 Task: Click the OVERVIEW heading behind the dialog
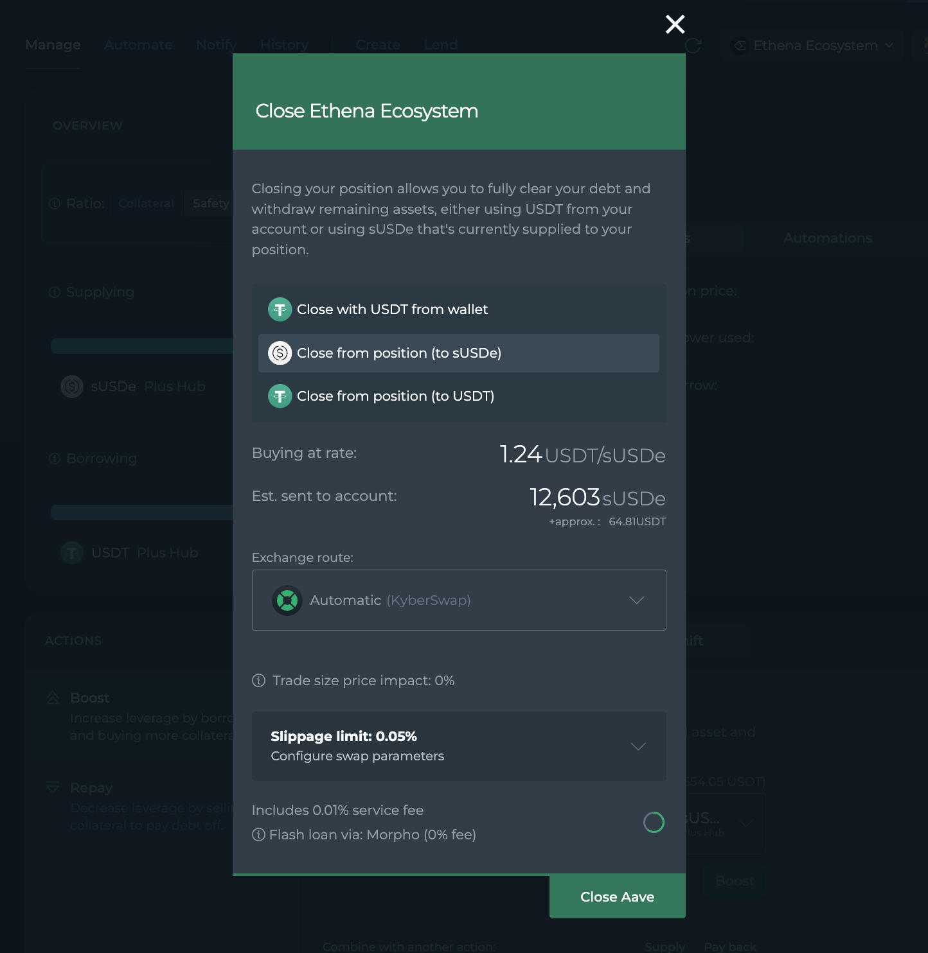point(87,126)
